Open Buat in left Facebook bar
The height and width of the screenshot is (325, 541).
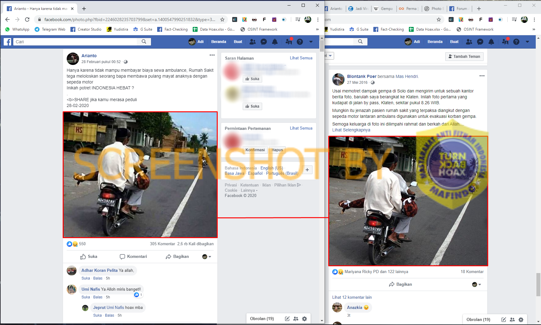pyautogui.click(x=238, y=42)
